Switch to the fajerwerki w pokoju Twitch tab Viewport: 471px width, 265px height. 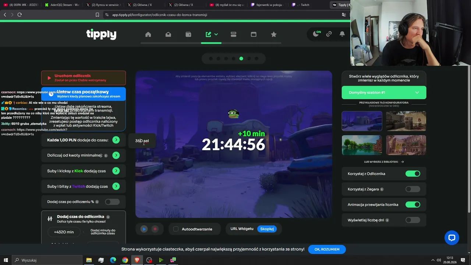(x=268, y=5)
